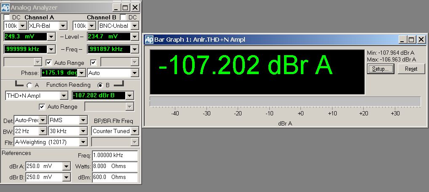Minimize the Analog Analyzer window
Viewport: 429px width, 192px height.
pos(116,8)
